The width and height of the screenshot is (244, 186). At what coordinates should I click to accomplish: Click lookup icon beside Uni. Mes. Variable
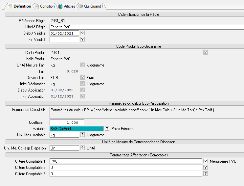click(x=83, y=135)
